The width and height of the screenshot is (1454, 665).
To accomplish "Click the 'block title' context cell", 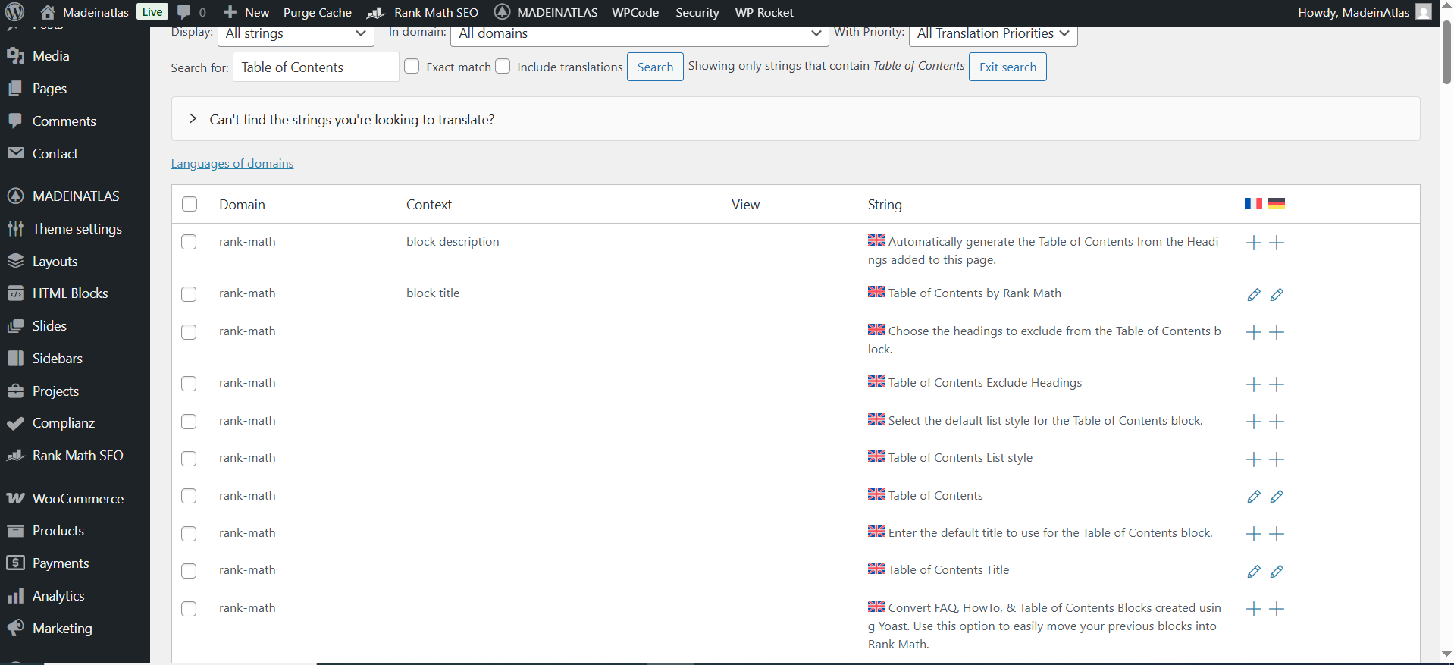I will (x=433, y=293).
